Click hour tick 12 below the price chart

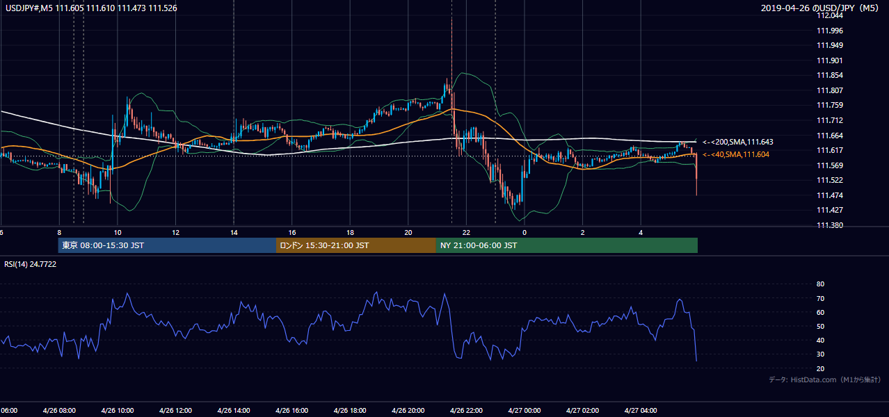click(x=176, y=233)
